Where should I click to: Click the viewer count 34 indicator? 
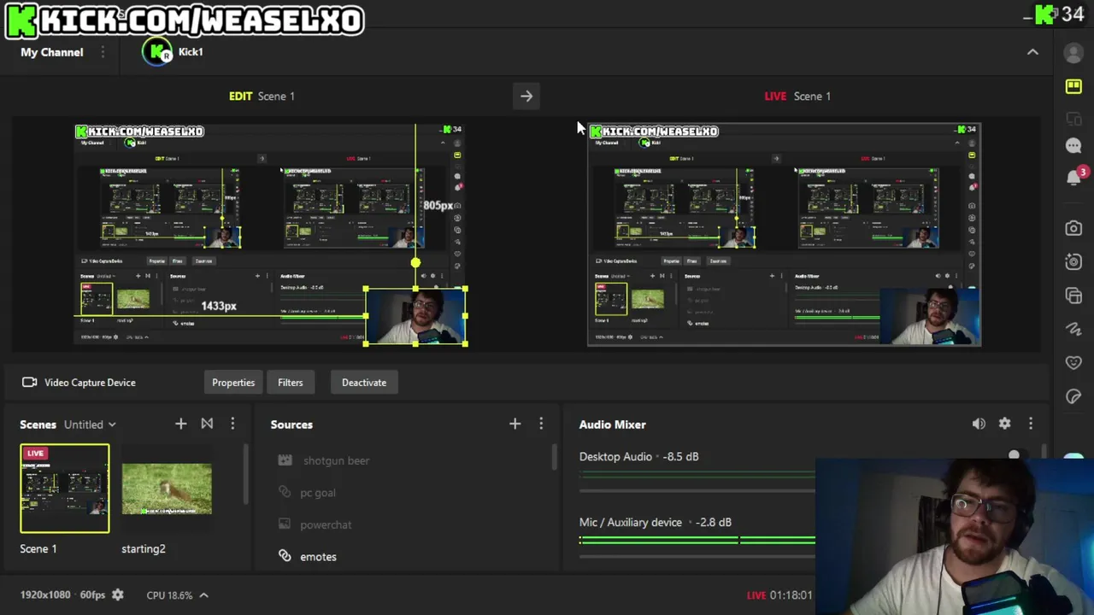tap(1060, 15)
